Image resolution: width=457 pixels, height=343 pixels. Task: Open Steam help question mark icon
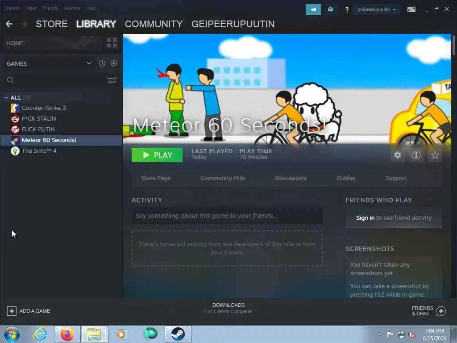[346, 10]
